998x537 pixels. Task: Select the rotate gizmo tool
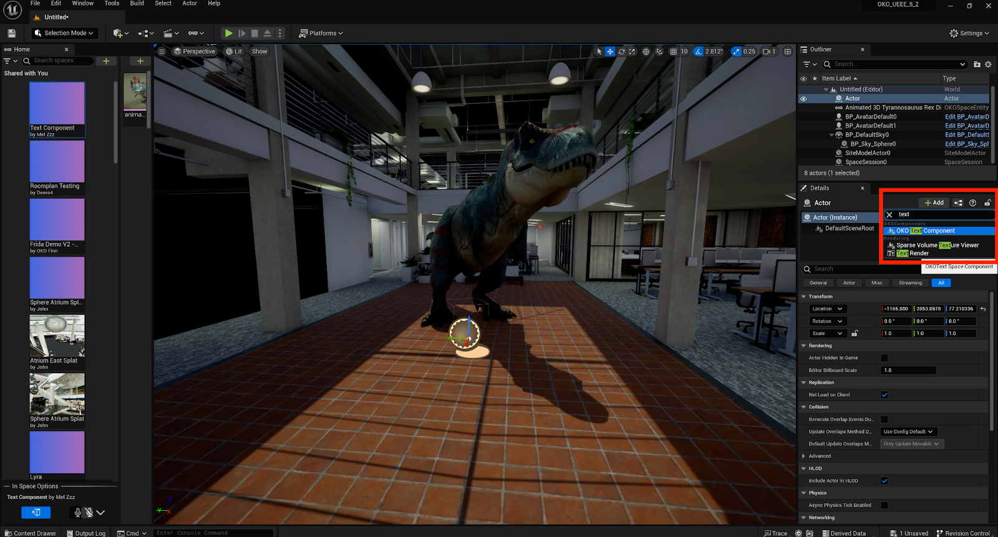[x=621, y=52]
